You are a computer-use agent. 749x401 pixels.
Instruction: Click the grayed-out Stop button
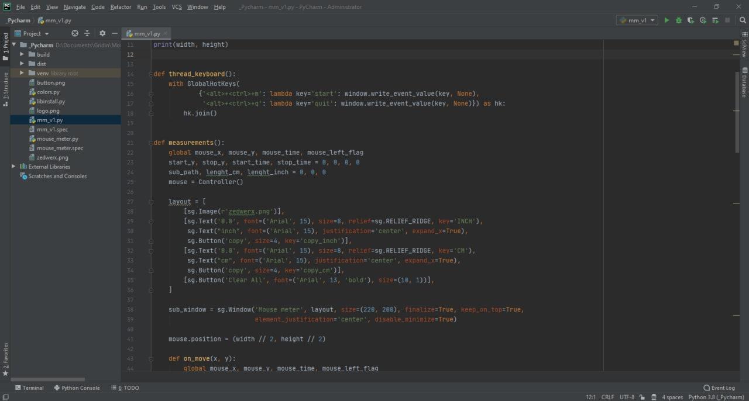tap(728, 20)
